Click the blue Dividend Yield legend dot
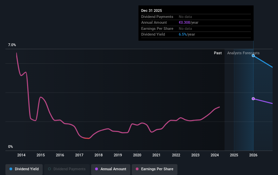Viewport: 278px width, 175px height. tap(11, 169)
